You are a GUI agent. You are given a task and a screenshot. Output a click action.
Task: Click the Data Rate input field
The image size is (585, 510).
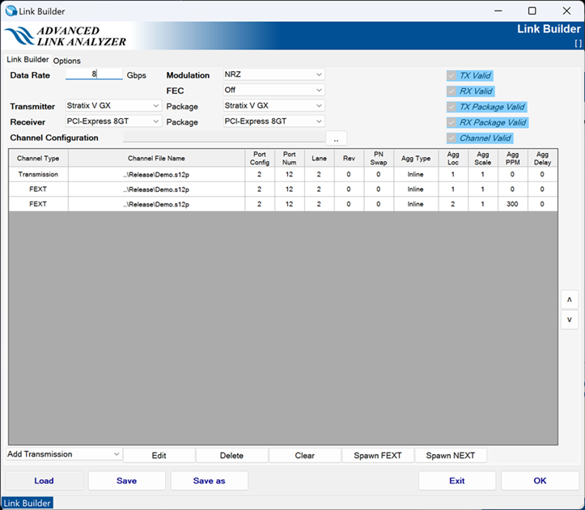click(94, 74)
